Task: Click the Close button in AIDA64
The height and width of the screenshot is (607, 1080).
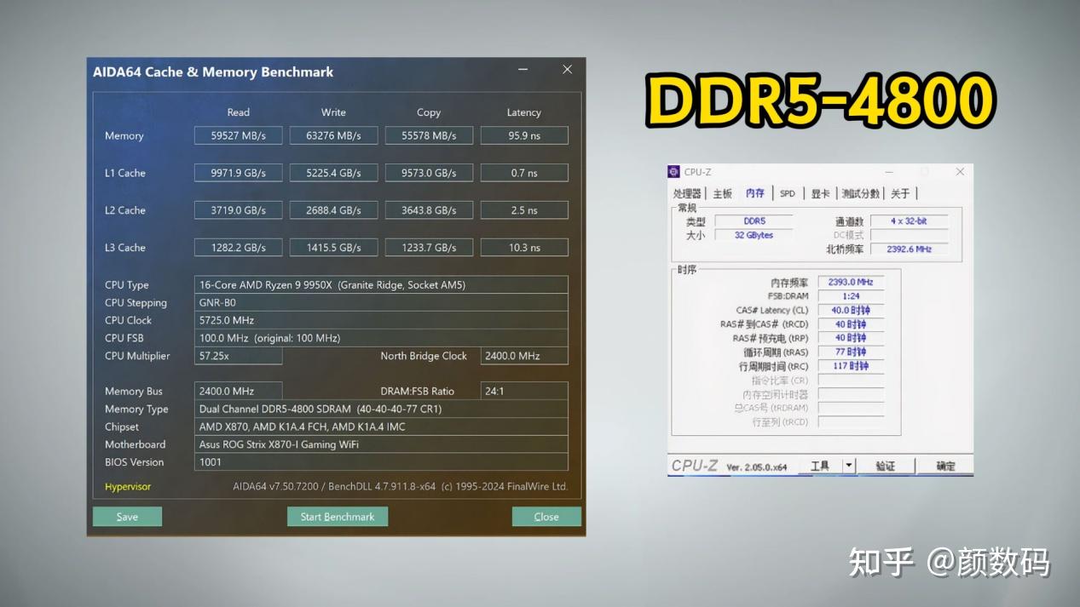Action: click(546, 516)
